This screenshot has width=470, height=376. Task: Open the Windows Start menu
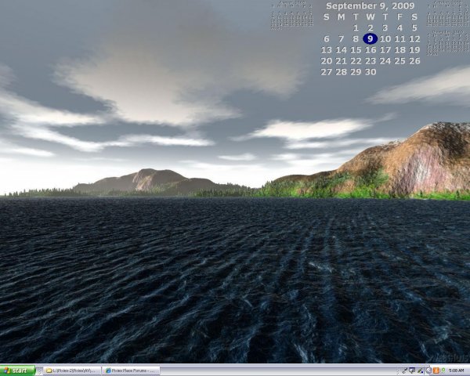[17, 371]
